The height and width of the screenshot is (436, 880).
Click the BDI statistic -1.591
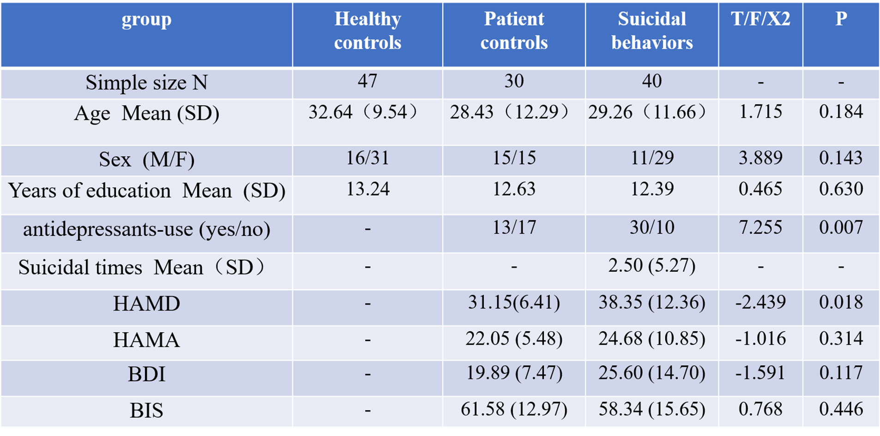[760, 373]
